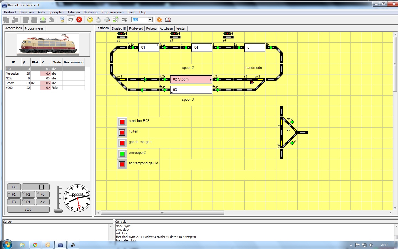
Task: Toggle the 'start loc E03' switch
Action: [x=122, y=122]
